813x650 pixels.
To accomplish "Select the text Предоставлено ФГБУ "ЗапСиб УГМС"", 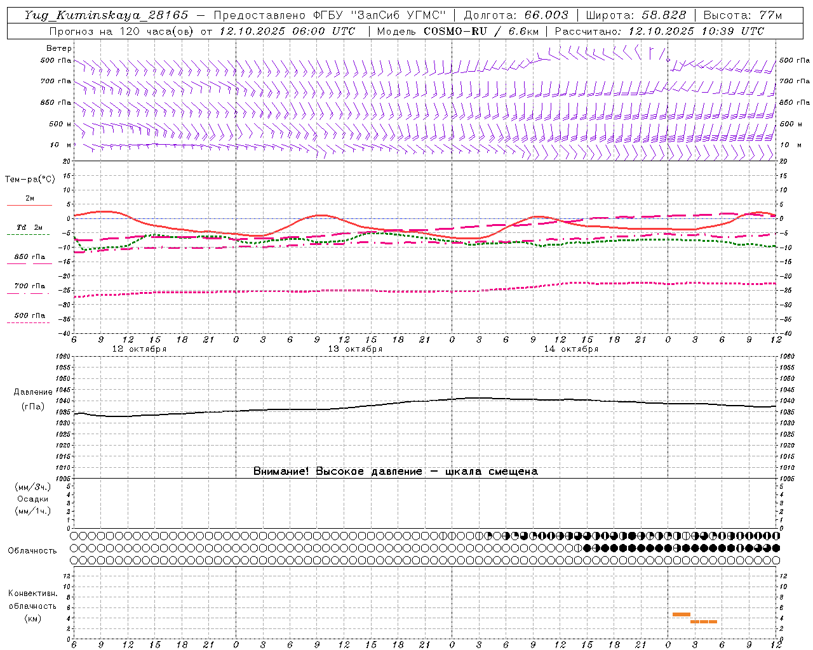I will [x=330, y=15].
